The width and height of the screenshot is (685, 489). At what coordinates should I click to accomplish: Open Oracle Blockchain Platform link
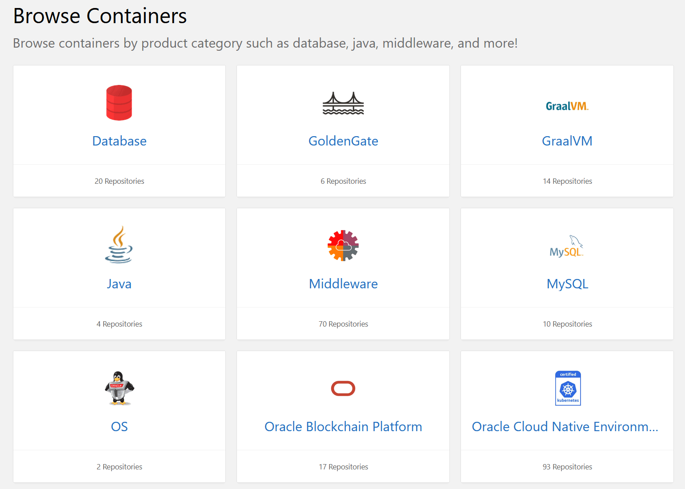point(343,427)
